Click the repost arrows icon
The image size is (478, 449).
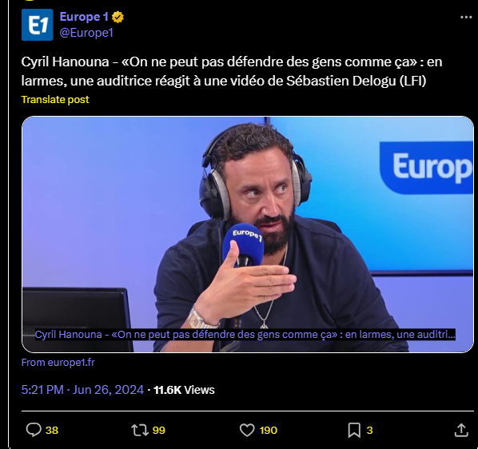point(140,430)
